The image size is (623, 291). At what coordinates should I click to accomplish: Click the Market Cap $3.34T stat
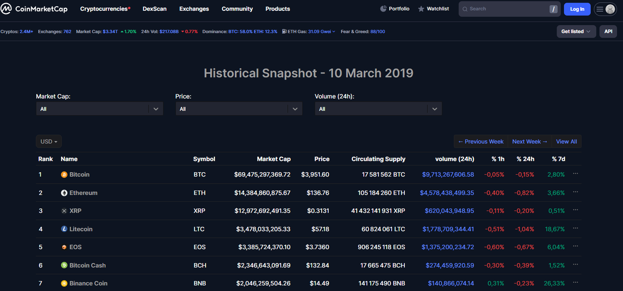coord(106,32)
